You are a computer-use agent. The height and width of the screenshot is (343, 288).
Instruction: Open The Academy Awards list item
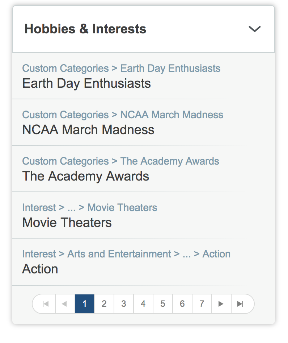[x=86, y=176]
